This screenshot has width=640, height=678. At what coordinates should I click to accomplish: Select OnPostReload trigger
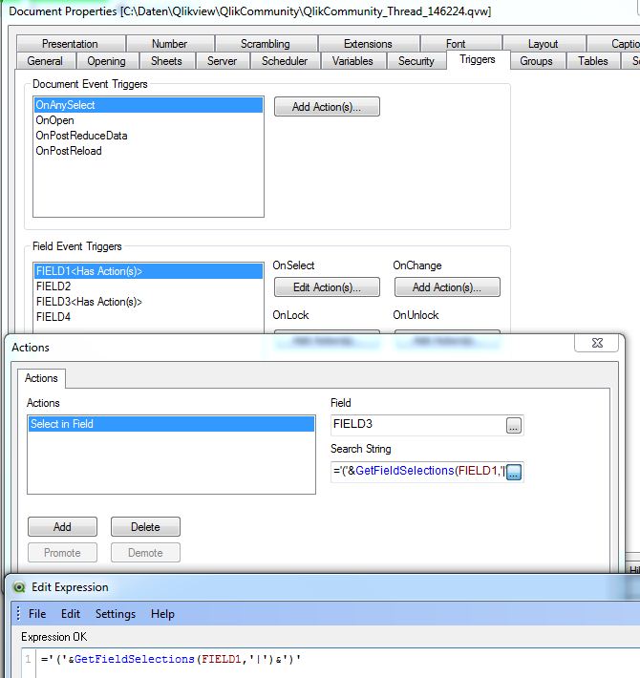(148, 151)
